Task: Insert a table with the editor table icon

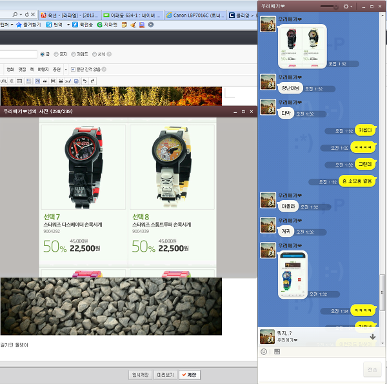Action: 19,81
